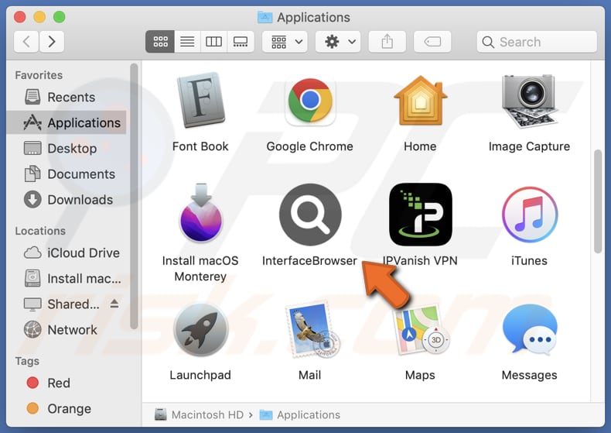Image resolution: width=611 pixels, height=433 pixels.
Task: Switch to column view mode
Action: [x=213, y=42]
